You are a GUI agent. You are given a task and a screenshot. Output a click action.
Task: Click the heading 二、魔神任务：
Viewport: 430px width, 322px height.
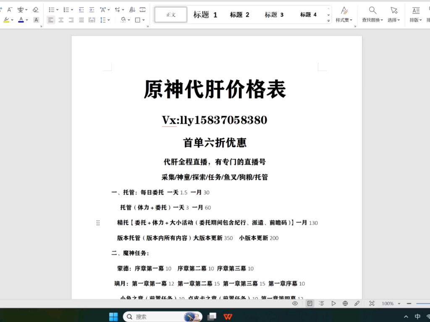(x=130, y=253)
